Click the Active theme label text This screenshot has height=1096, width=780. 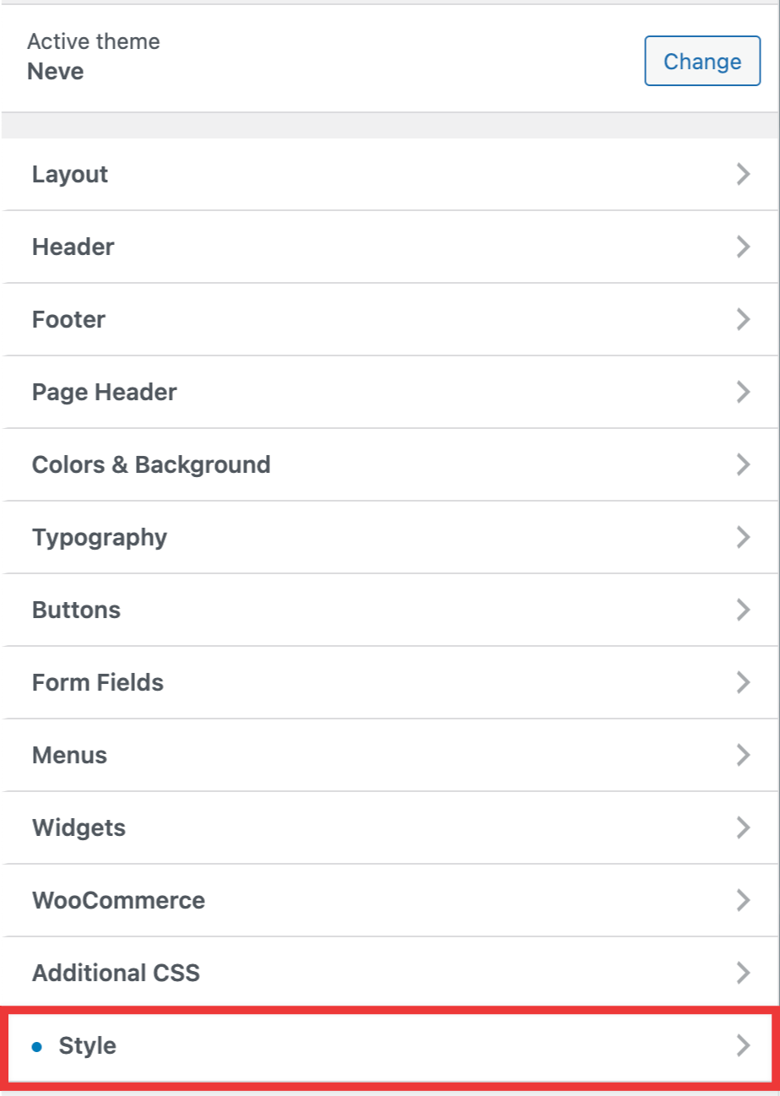point(93,41)
